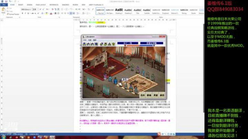Apply the Heading 1 style

click(x=119, y=11)
